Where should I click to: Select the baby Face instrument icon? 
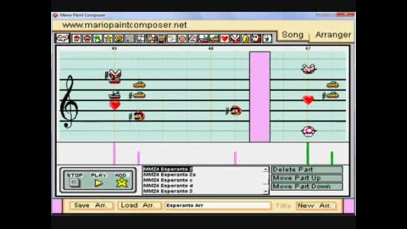182,39
